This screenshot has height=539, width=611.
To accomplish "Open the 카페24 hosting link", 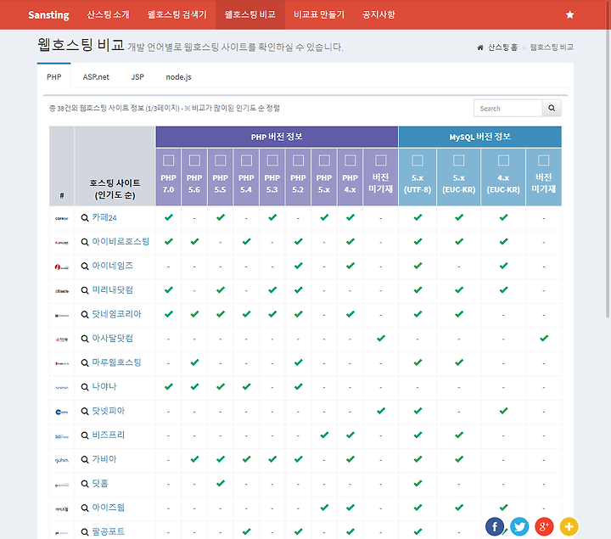I will (104, 218).
